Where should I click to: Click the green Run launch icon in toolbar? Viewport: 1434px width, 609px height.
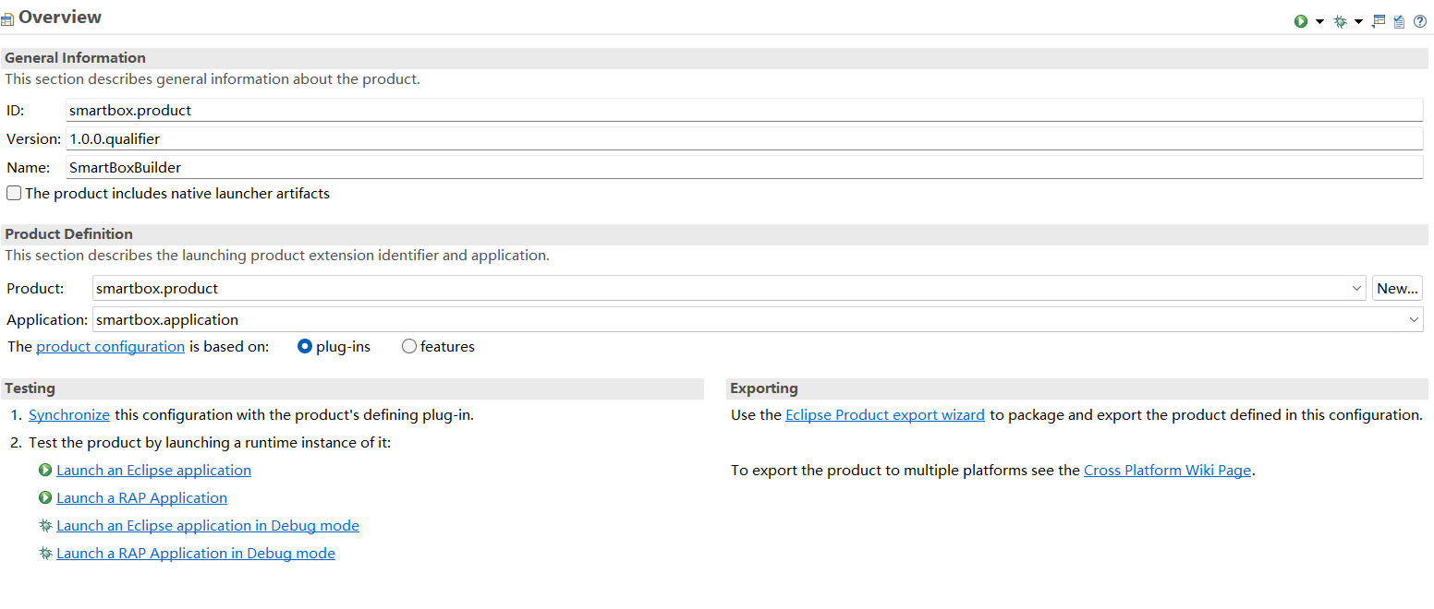1301,21
